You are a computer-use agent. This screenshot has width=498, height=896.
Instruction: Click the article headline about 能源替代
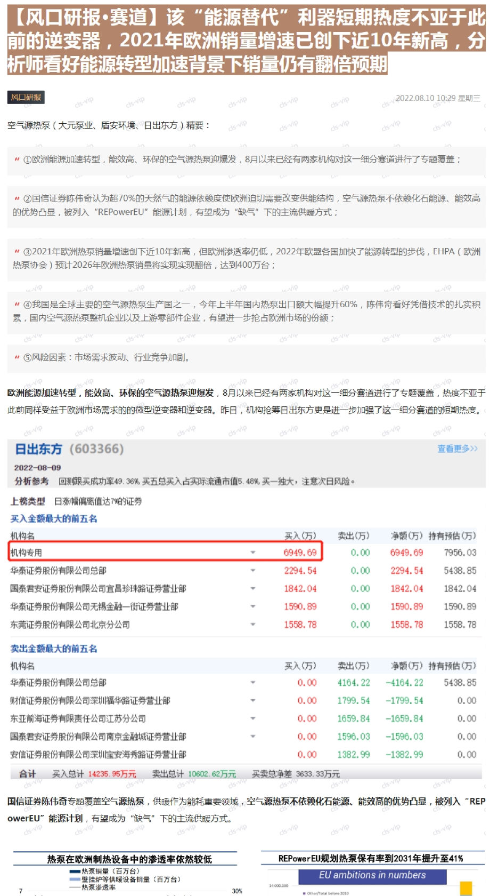(x=246, y=41)
